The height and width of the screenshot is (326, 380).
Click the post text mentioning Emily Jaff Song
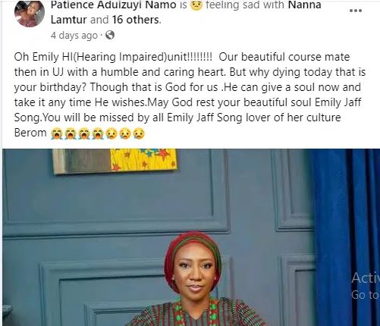tap(190, 95)
